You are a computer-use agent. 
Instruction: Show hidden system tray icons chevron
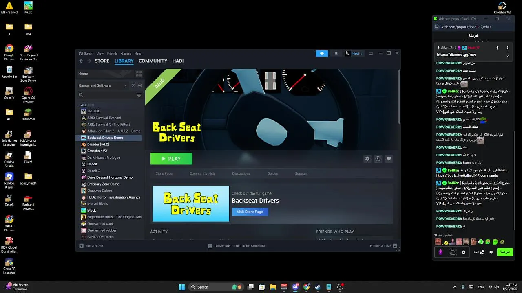click(455, 287)
